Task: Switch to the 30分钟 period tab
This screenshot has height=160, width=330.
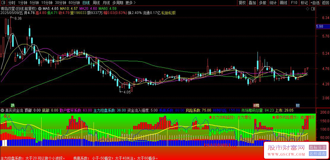Action: coord(61,3)
